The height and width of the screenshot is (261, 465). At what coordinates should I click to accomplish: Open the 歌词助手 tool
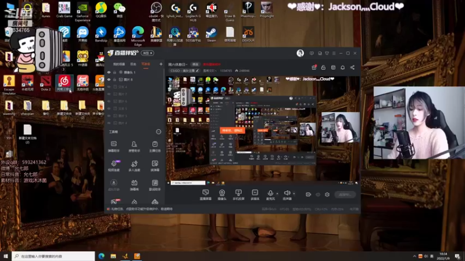pyautogui.click(x=155, y=185)
